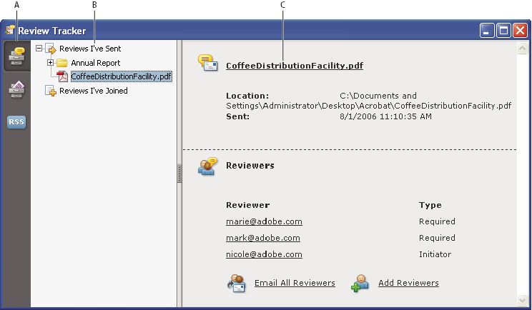Click the Email All Reviewers envelope icon
The width and height of the screenshot is (532, 310).
pos(237,284)
